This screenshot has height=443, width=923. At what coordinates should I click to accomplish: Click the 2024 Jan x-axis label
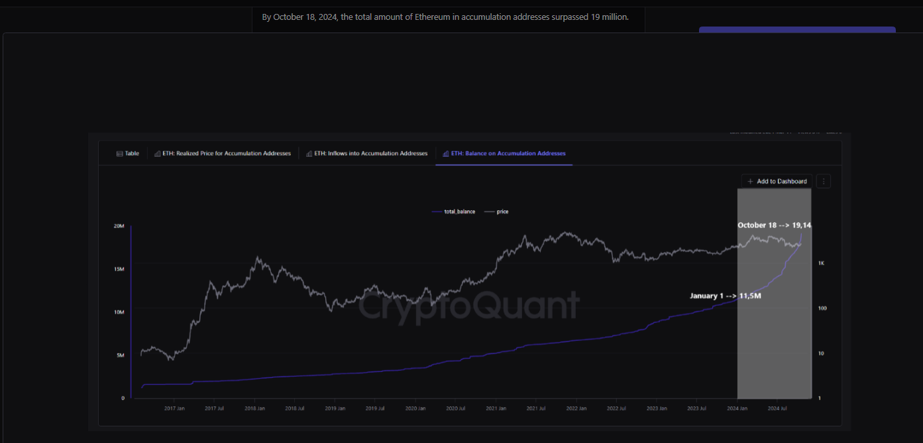tap(737, 409)
